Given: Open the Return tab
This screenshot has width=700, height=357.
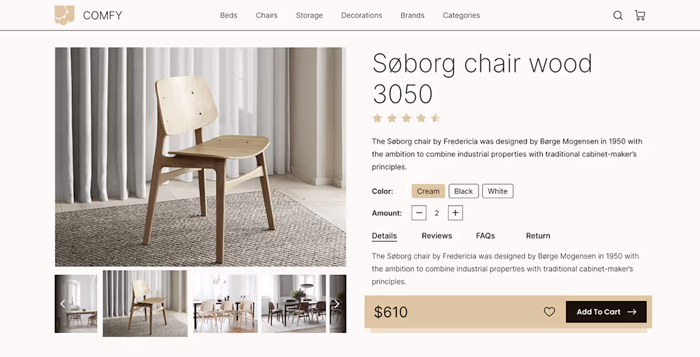Looking at the screenshot, I should point(538,236).
